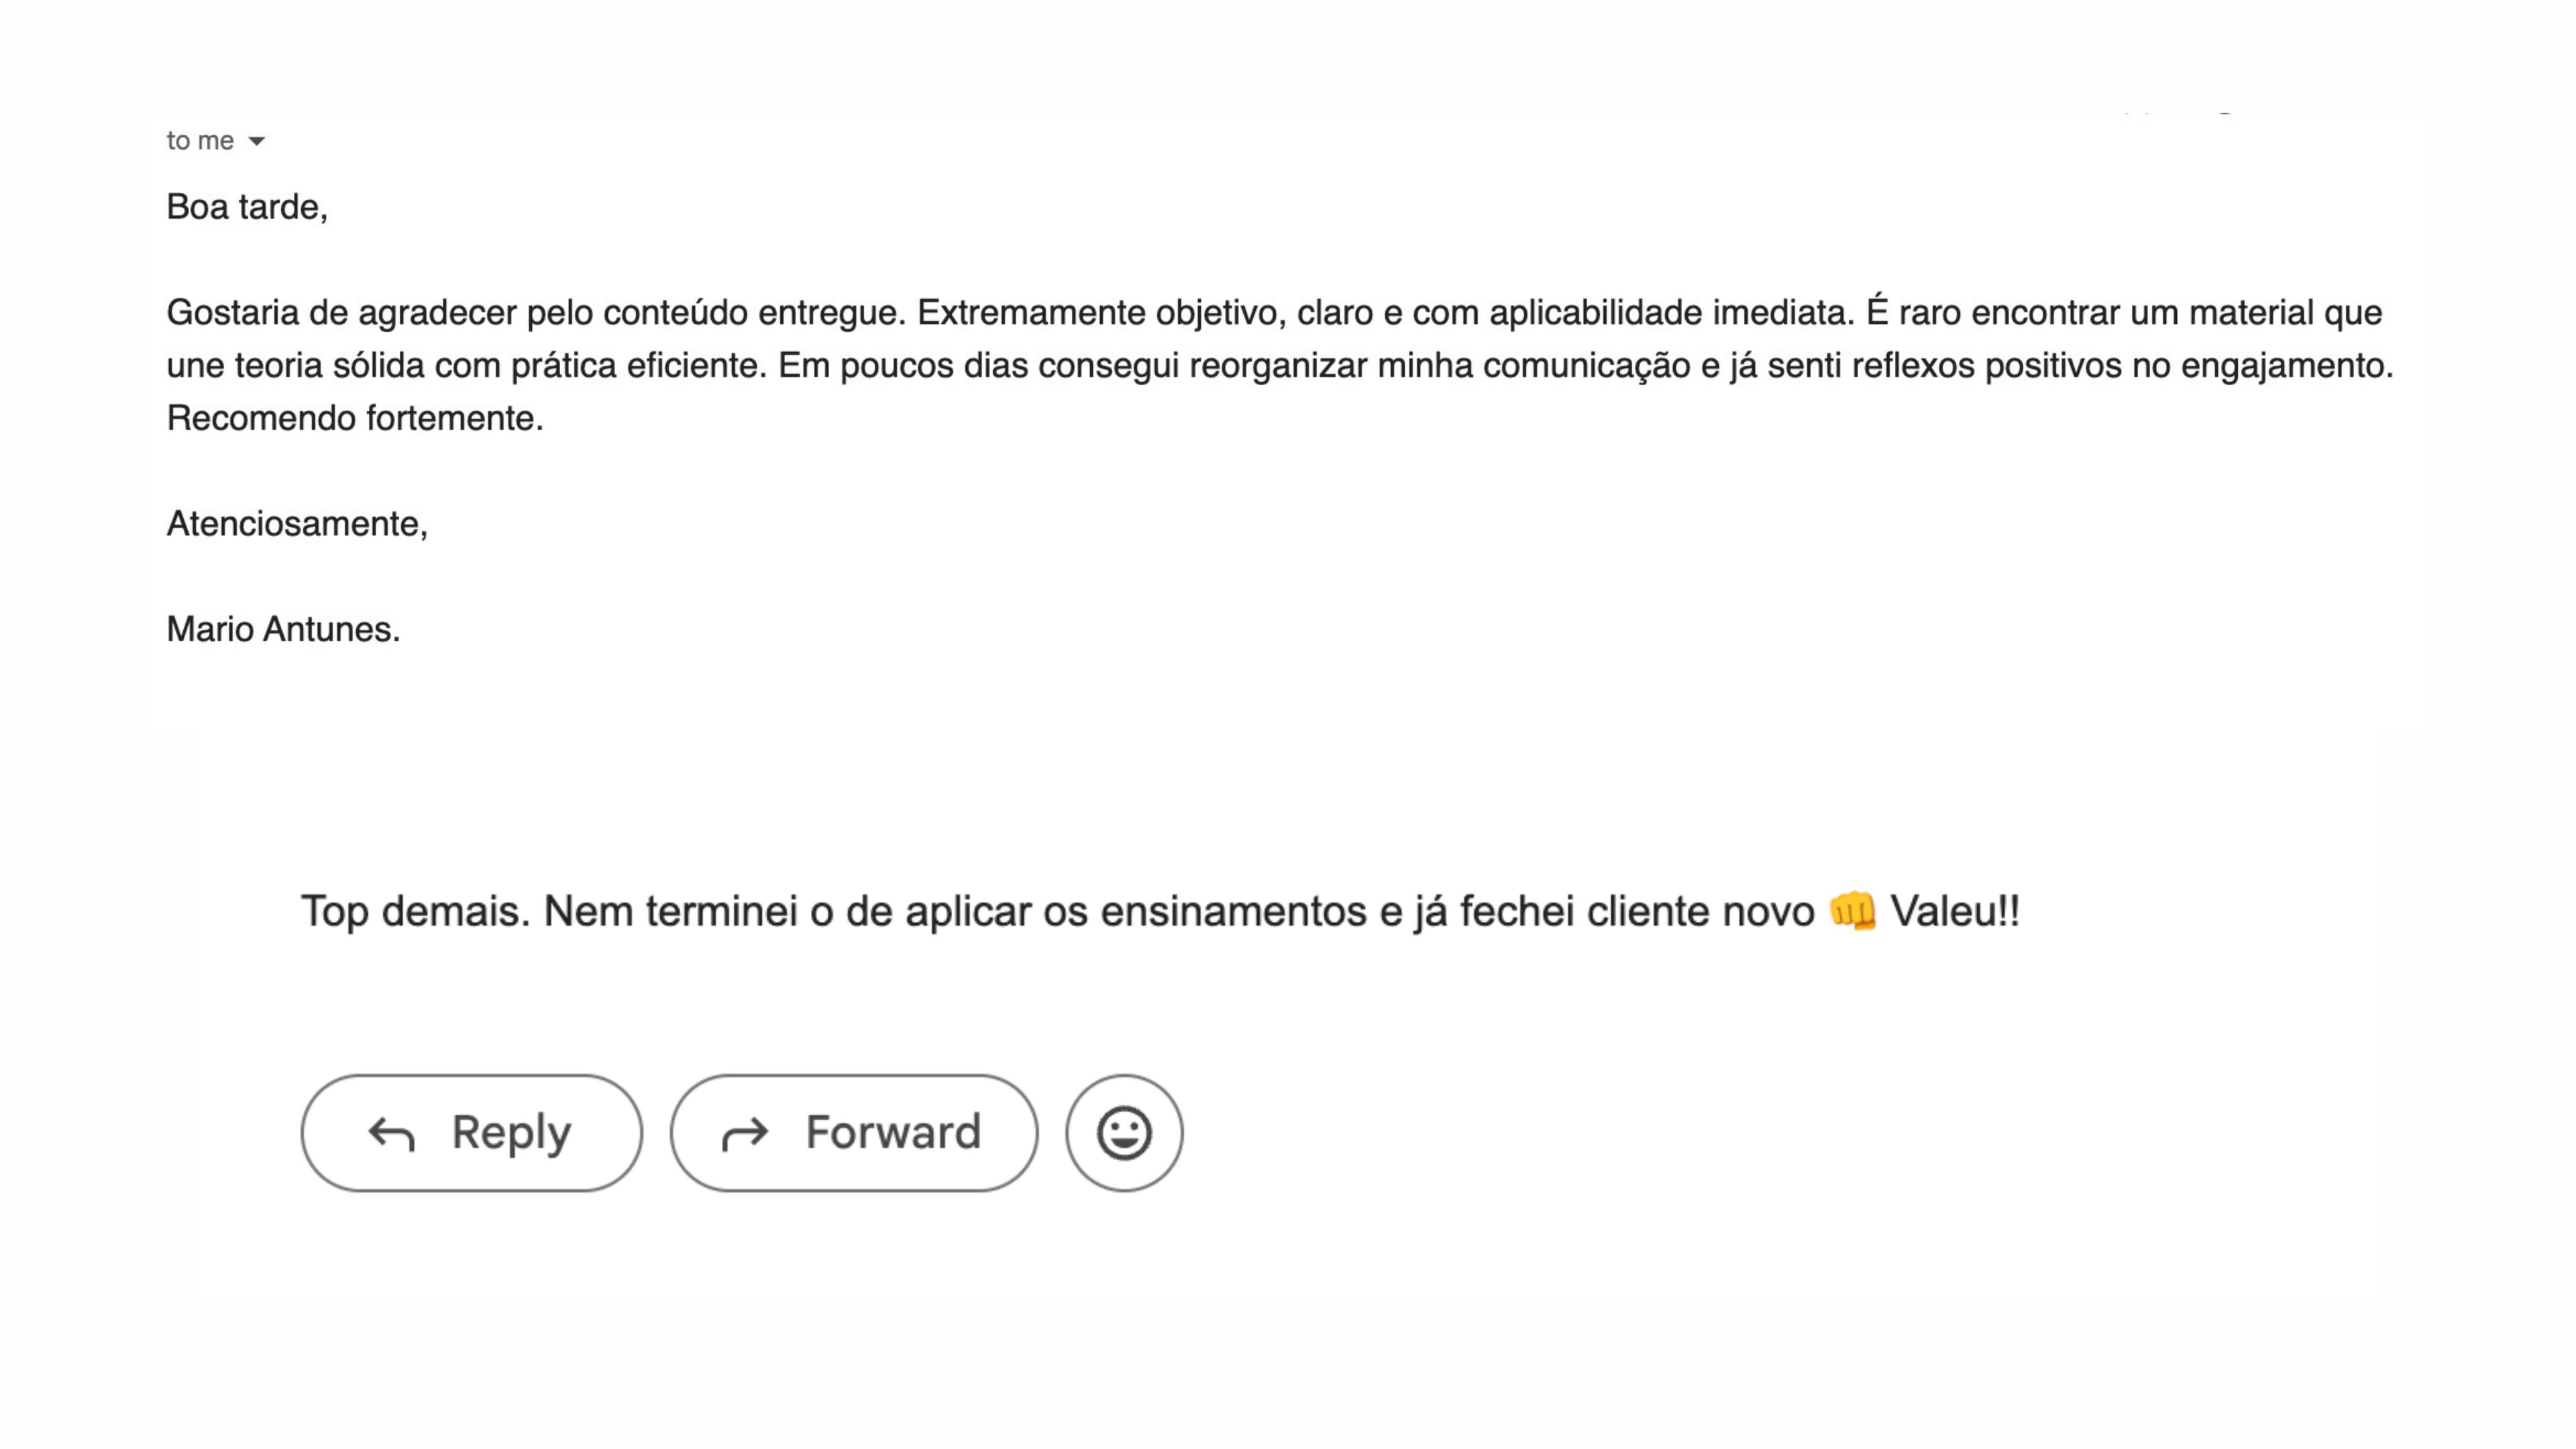
Task: Click the "Valeu!!" text
Action: [1954, 911]
